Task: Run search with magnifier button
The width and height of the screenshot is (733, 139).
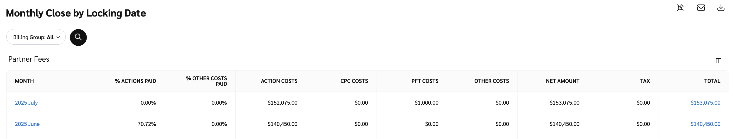Action: [x=78, y=37]
